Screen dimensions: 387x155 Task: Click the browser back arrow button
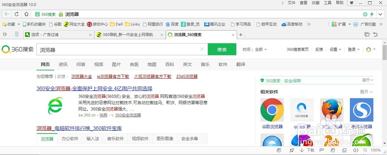pos(7,14)
